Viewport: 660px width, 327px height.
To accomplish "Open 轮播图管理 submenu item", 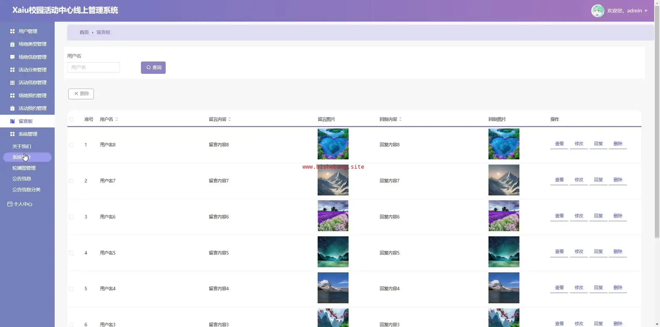I will click(24, 168).
